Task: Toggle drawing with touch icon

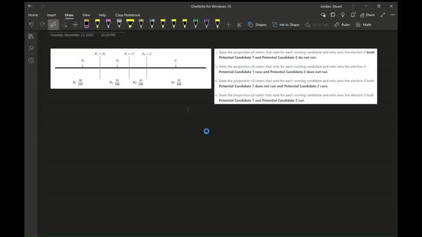Action: click(240, 24)
